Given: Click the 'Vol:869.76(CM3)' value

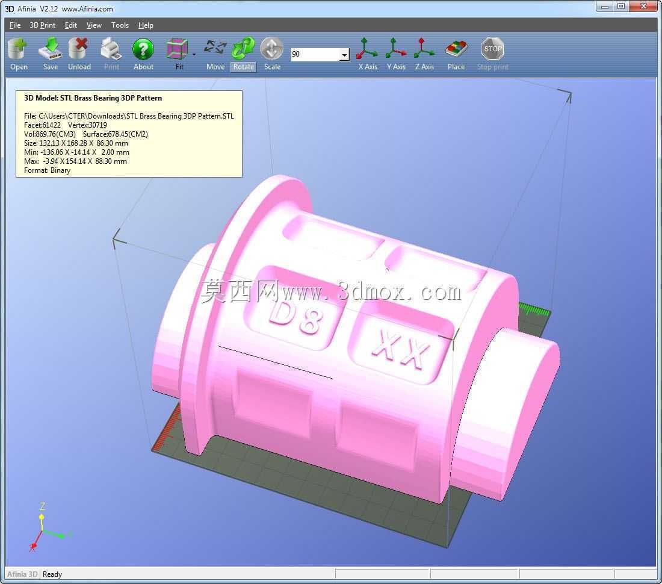Looking at the screenshot, I should tap(50, 134).
